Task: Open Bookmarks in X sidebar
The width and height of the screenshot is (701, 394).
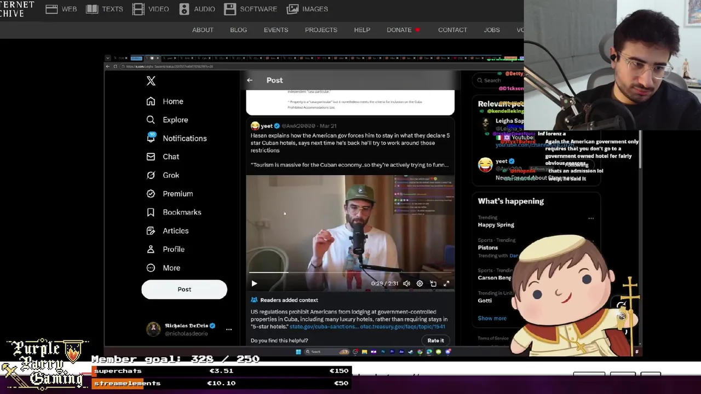Action: click(x=174, y=212)
